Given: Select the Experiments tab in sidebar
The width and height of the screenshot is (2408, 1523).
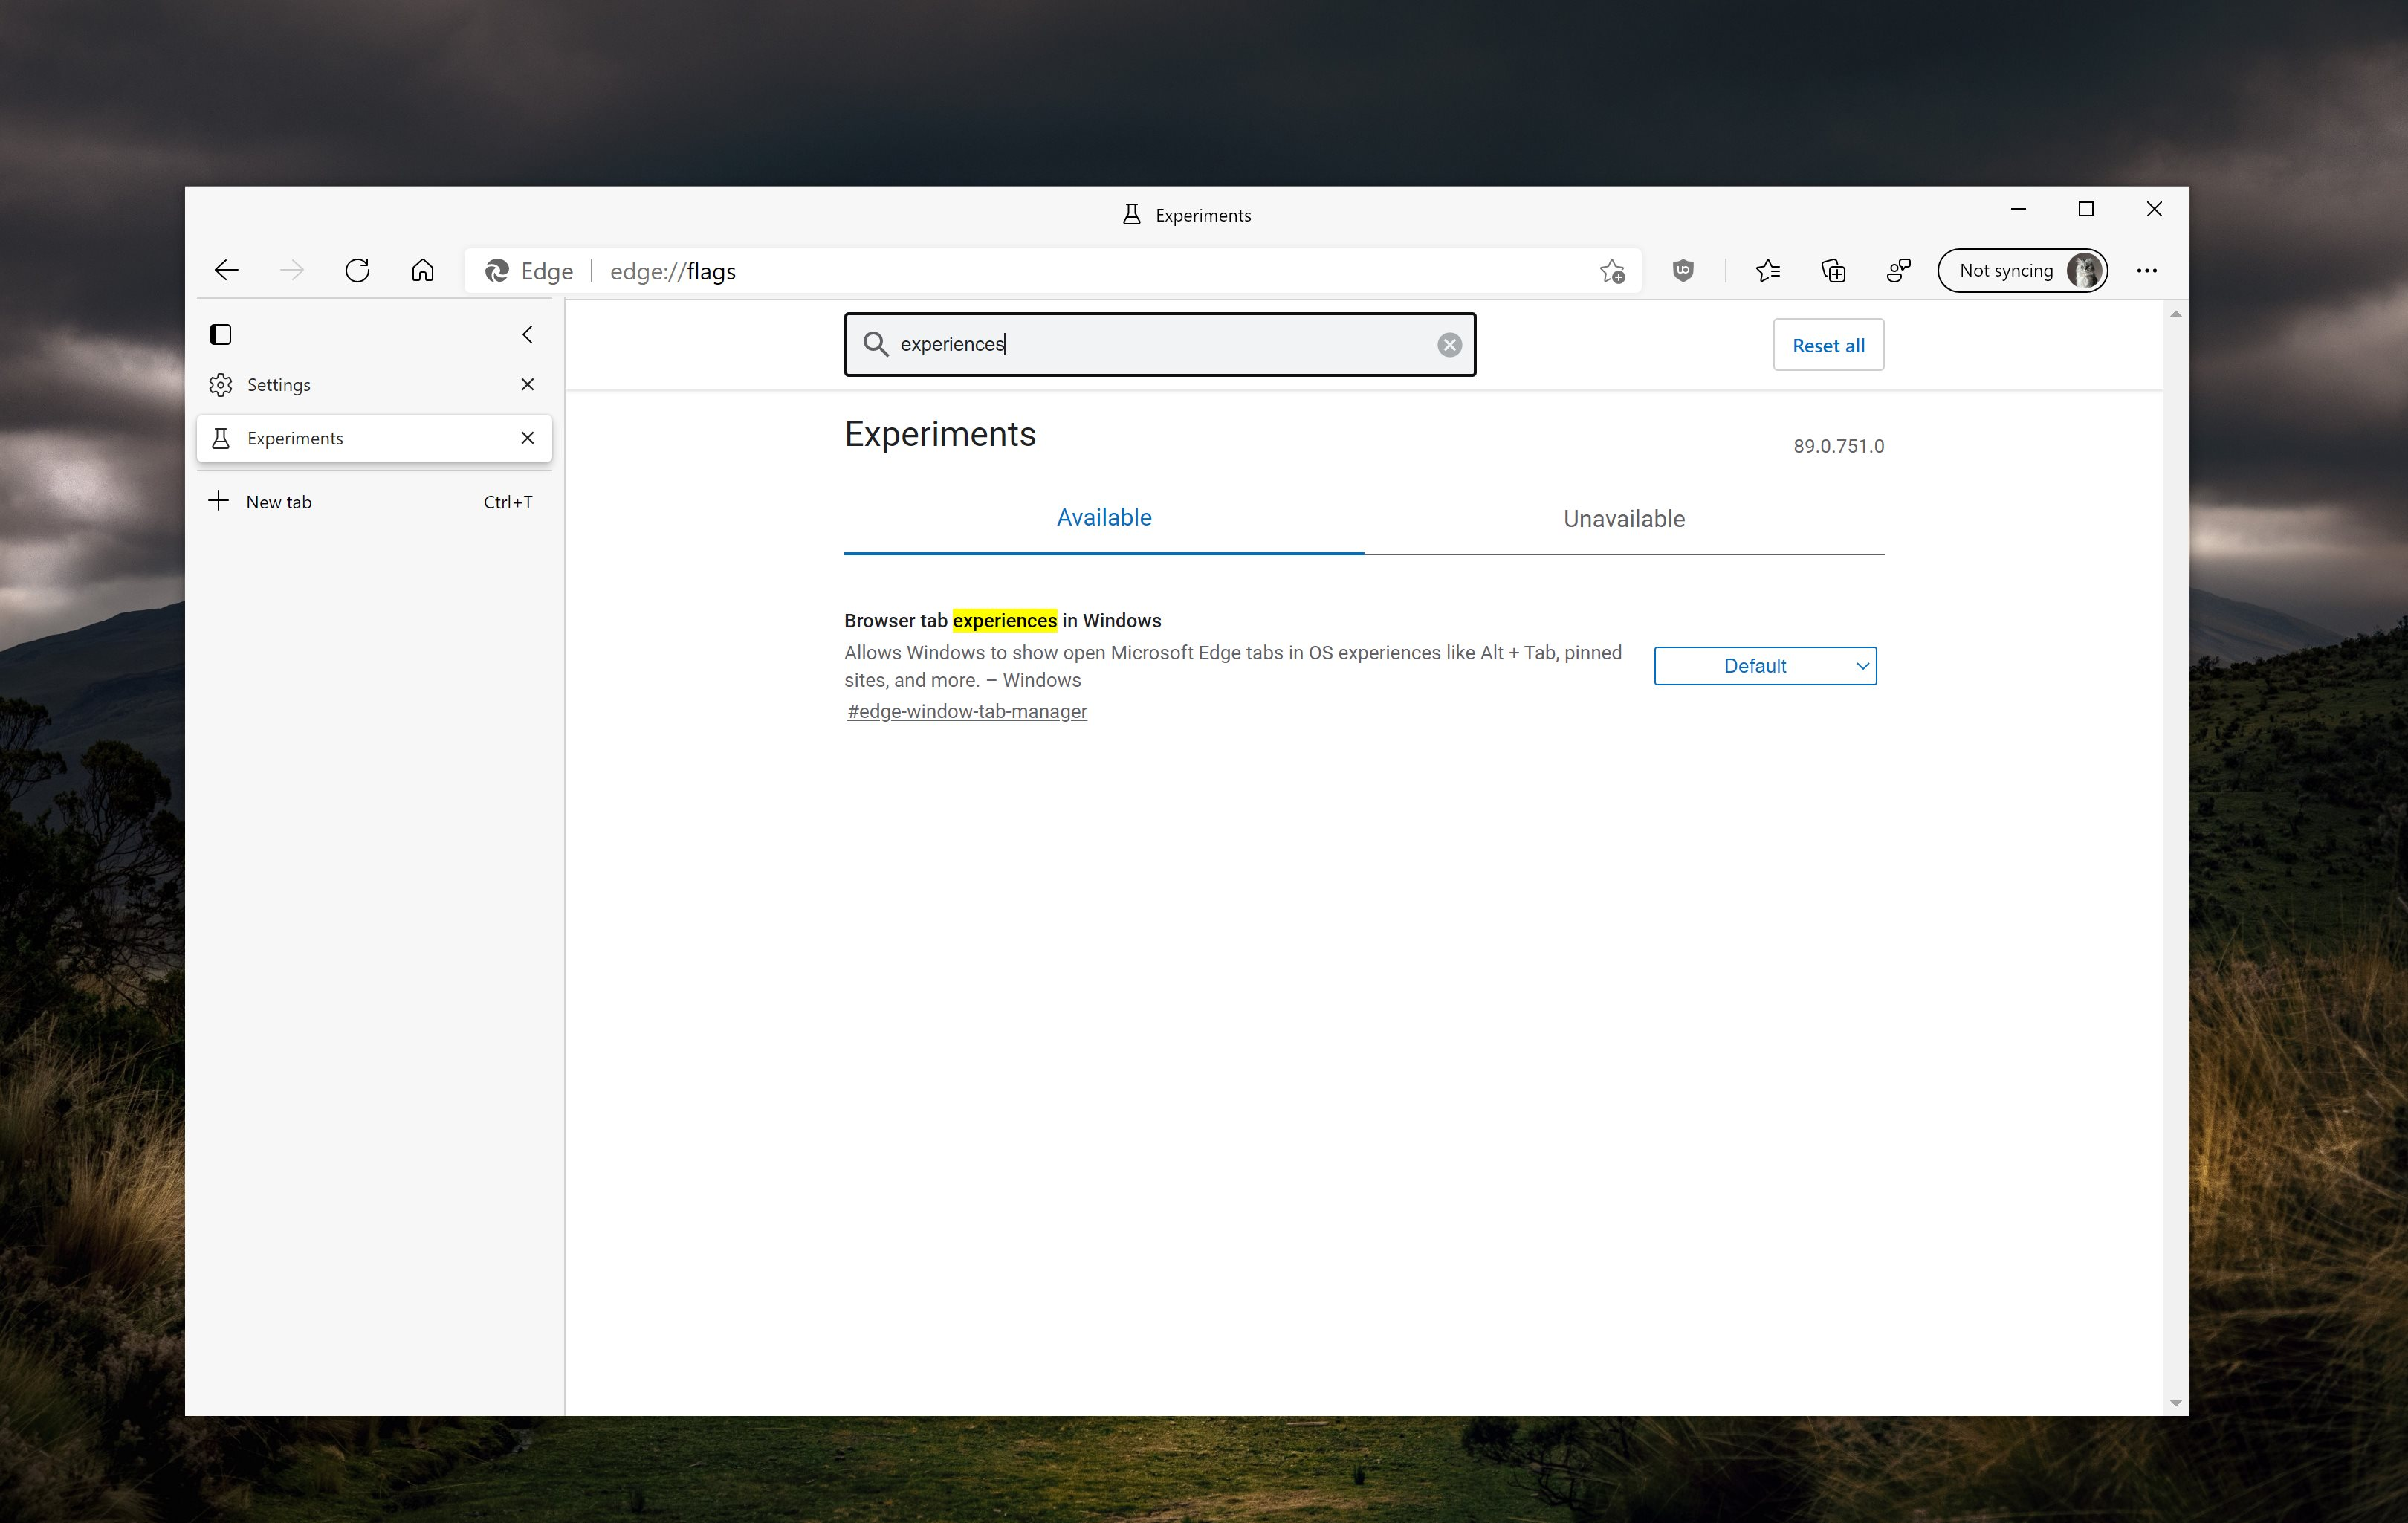Looking at the screenshot, I should 374,438.
